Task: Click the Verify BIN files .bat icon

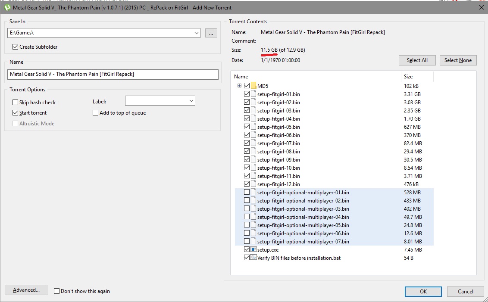Action: tap(253, 258)
